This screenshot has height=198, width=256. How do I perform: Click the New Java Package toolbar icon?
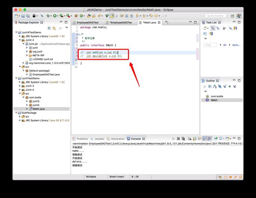click(76, 16)
